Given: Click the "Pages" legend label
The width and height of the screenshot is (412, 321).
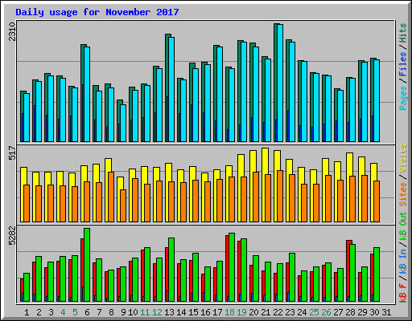Looking at the screenshot, I should (x=403, y=98).
